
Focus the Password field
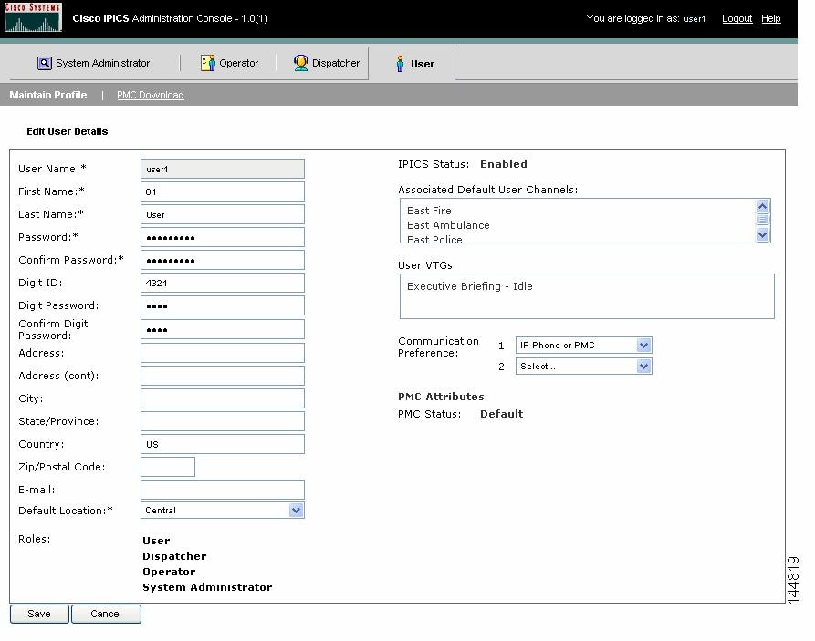pyautogui.click(x=223, y=237)
